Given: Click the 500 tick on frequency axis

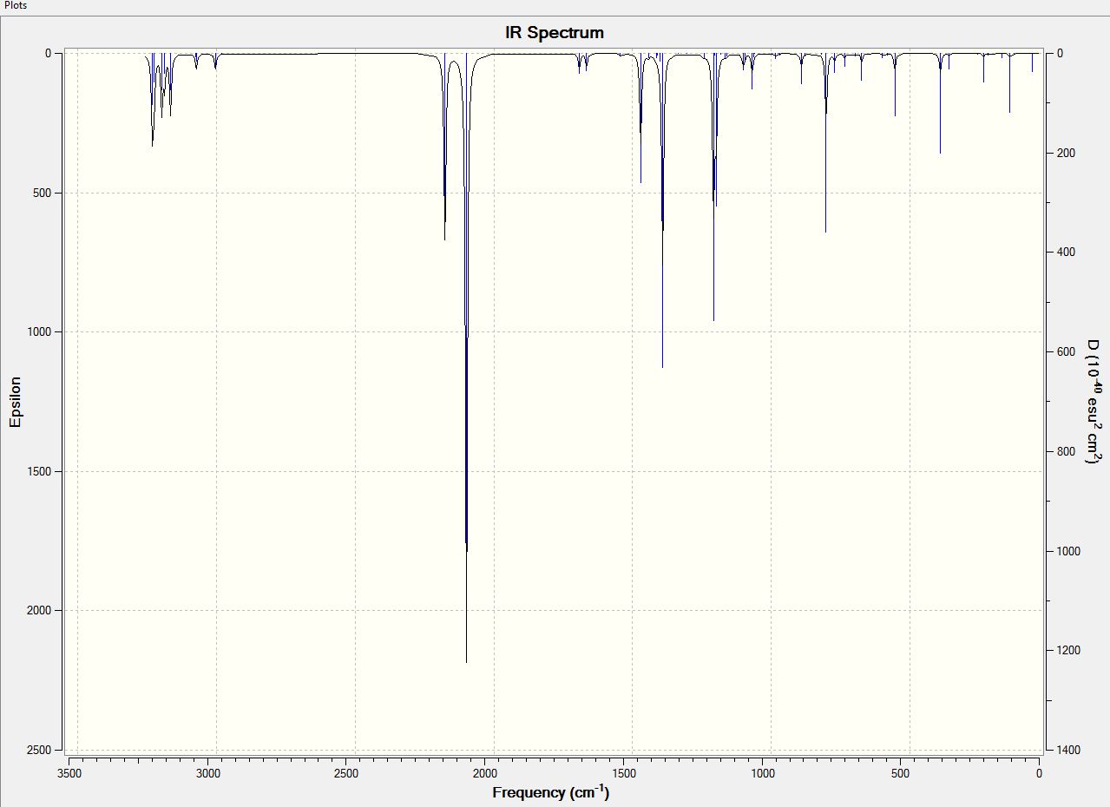Looking at the screenshot, I should coord(900,772).
